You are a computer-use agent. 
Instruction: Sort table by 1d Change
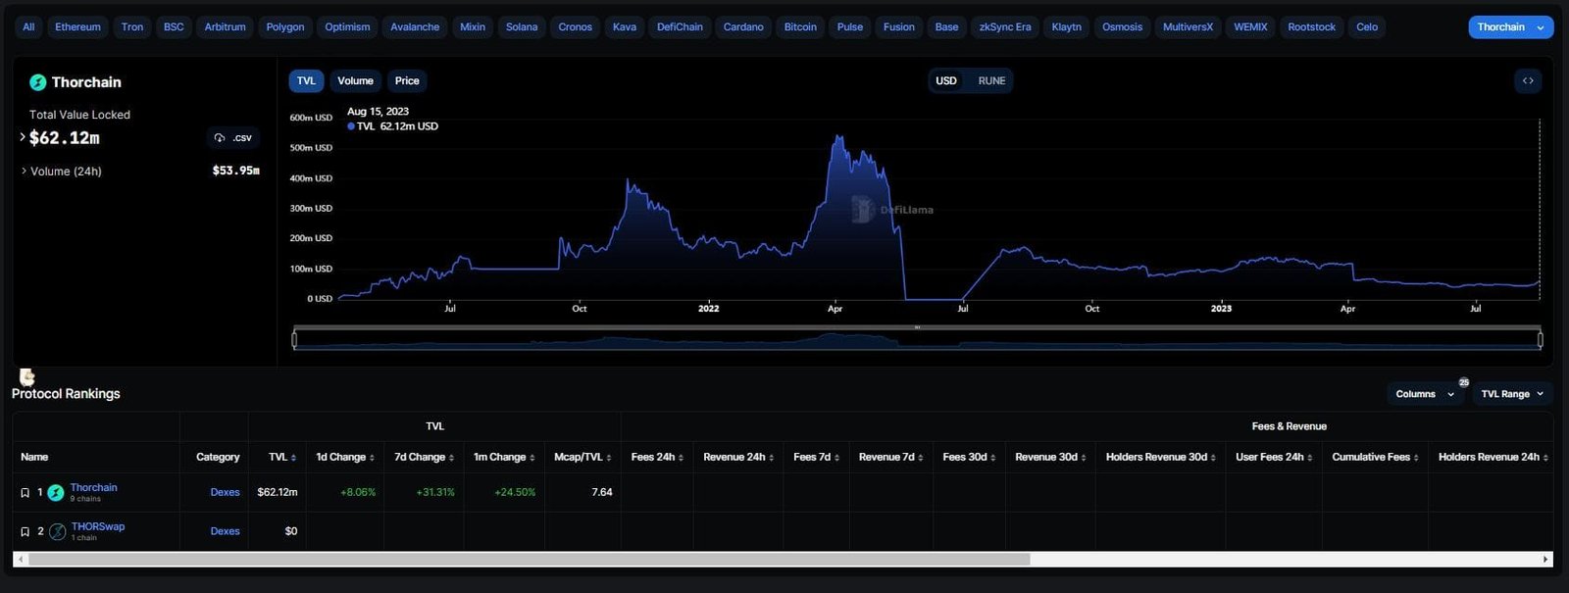(x=345, y=458)
